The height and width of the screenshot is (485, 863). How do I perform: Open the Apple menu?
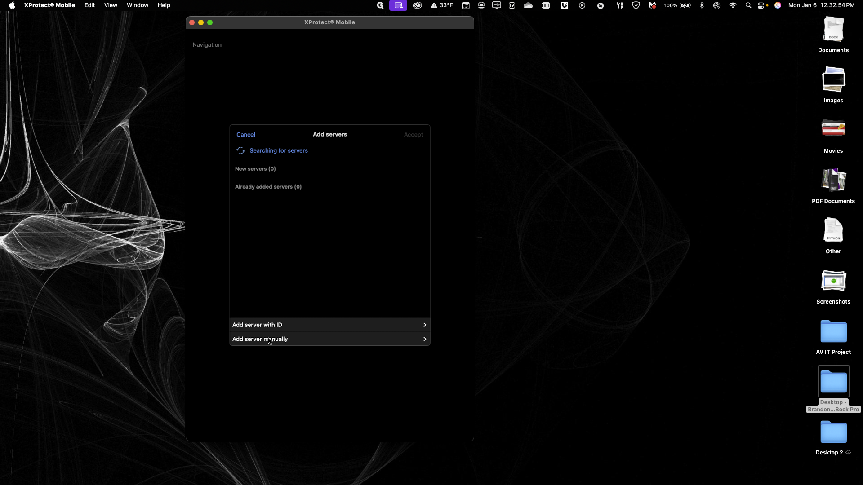pos(12,5)
